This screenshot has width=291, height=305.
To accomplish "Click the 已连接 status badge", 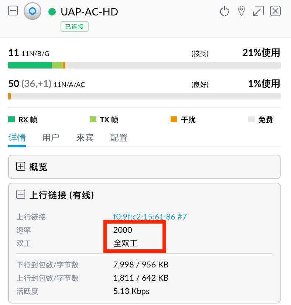I will pos(75,27).
